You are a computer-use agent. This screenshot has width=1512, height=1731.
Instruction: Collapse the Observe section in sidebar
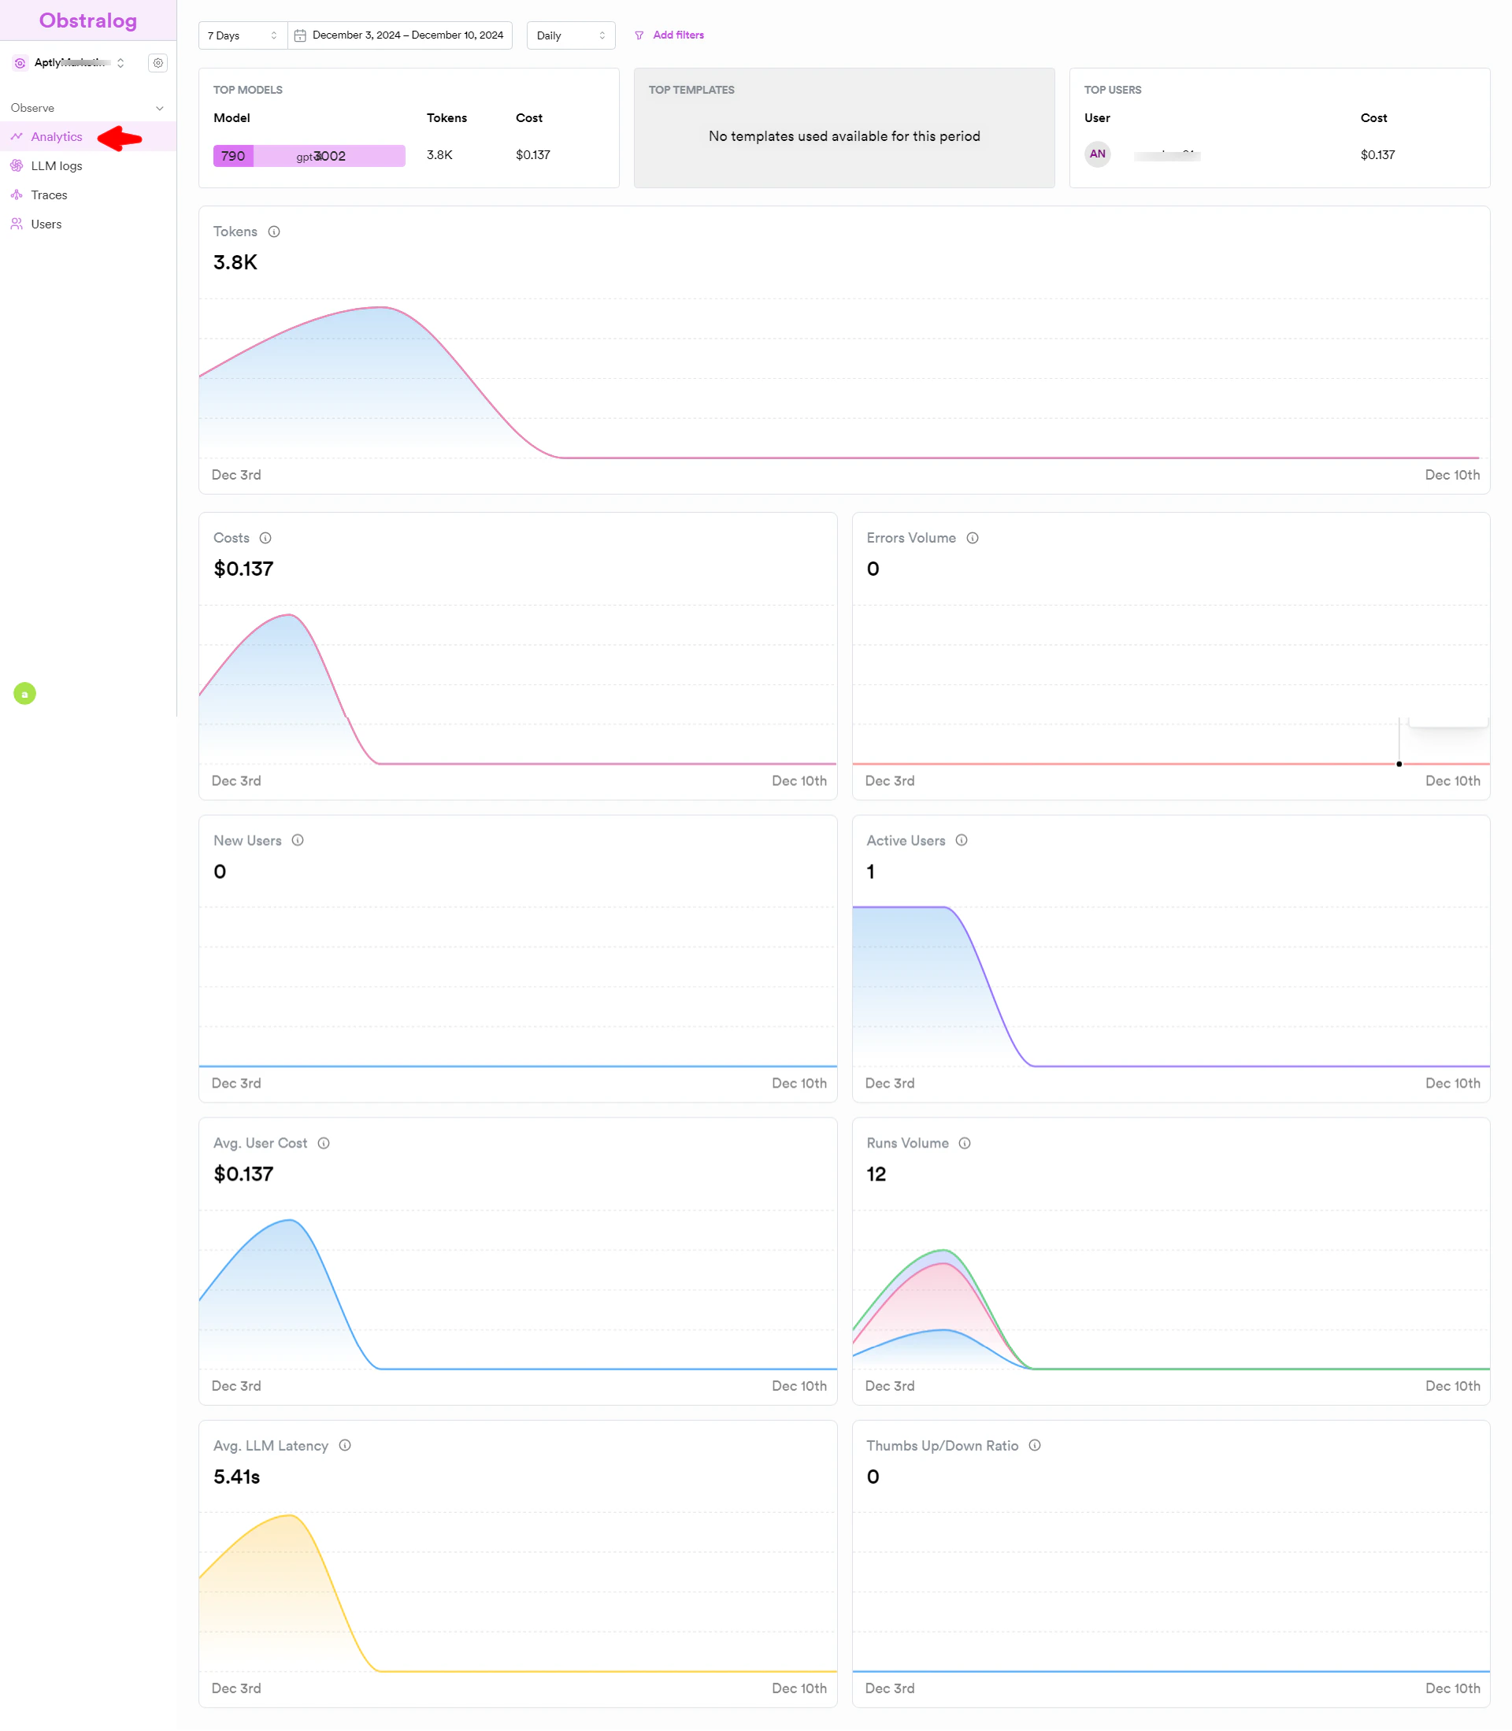(159, 107)
